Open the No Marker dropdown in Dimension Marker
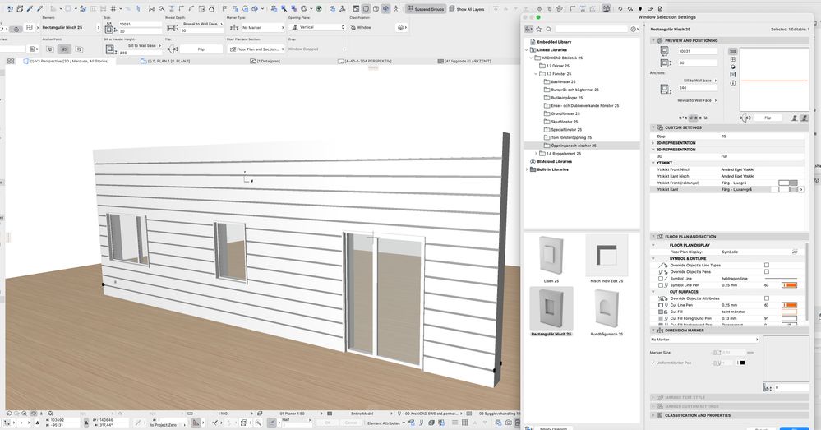This screenshot has width=821, height=430. [x=704, y=339]
